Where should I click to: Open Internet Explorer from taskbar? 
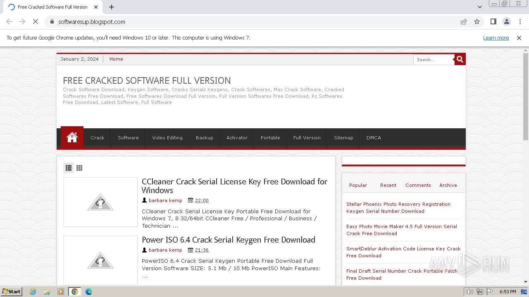click(33, 292)
